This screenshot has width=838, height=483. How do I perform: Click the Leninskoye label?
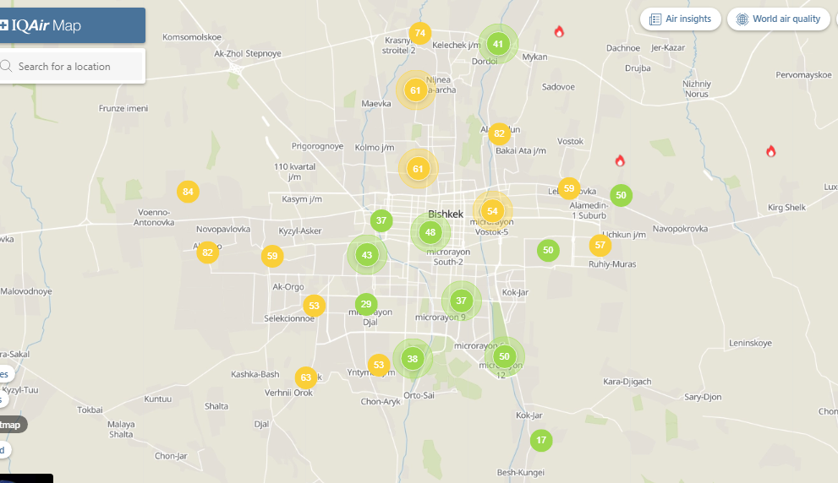pos(750,343)
